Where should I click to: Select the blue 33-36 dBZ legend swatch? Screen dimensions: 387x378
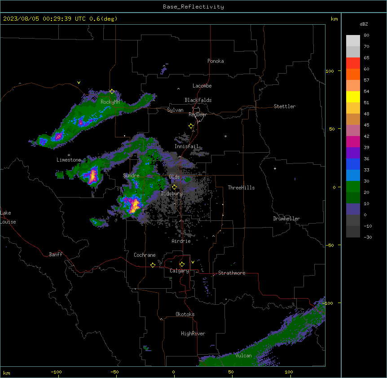(x=353, y=164)
